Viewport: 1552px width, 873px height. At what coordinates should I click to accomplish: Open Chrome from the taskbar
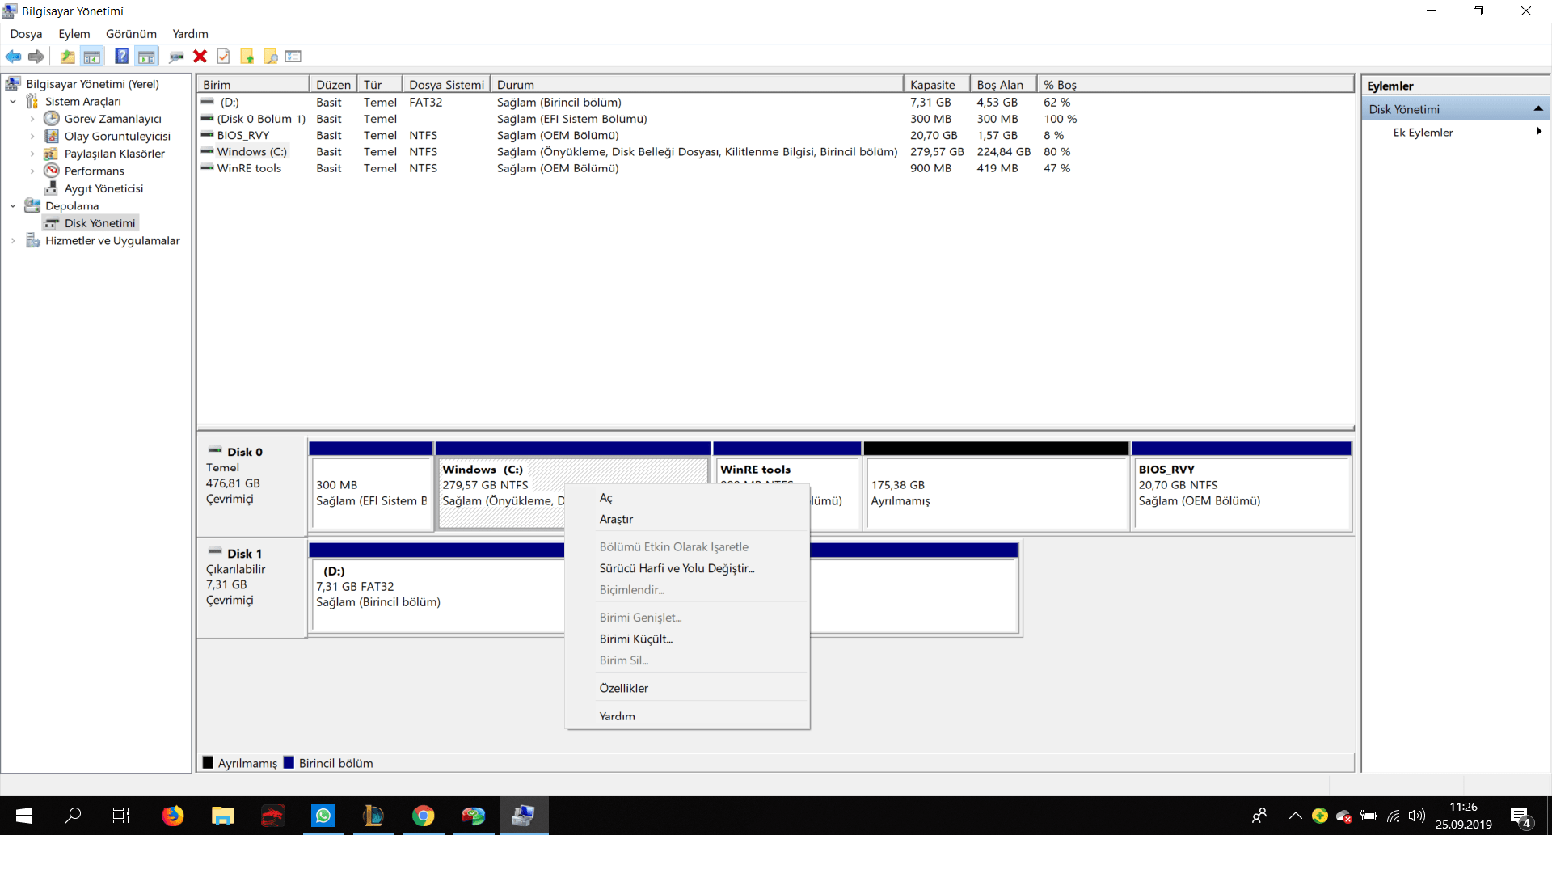(x=423, y=816)
